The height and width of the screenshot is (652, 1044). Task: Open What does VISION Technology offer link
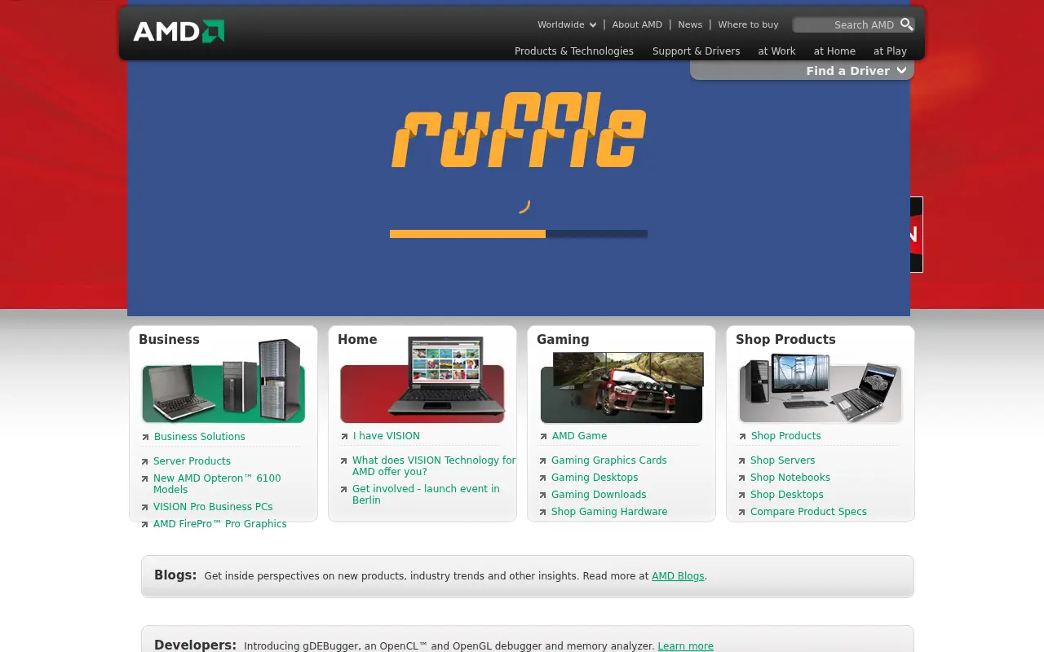coord(434,465)
